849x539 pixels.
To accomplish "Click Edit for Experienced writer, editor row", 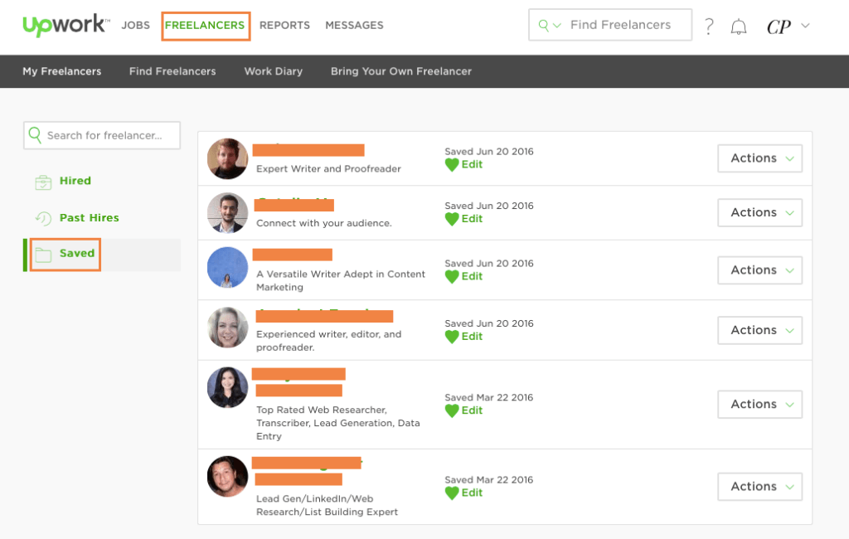I will click(x=472, y=337).
